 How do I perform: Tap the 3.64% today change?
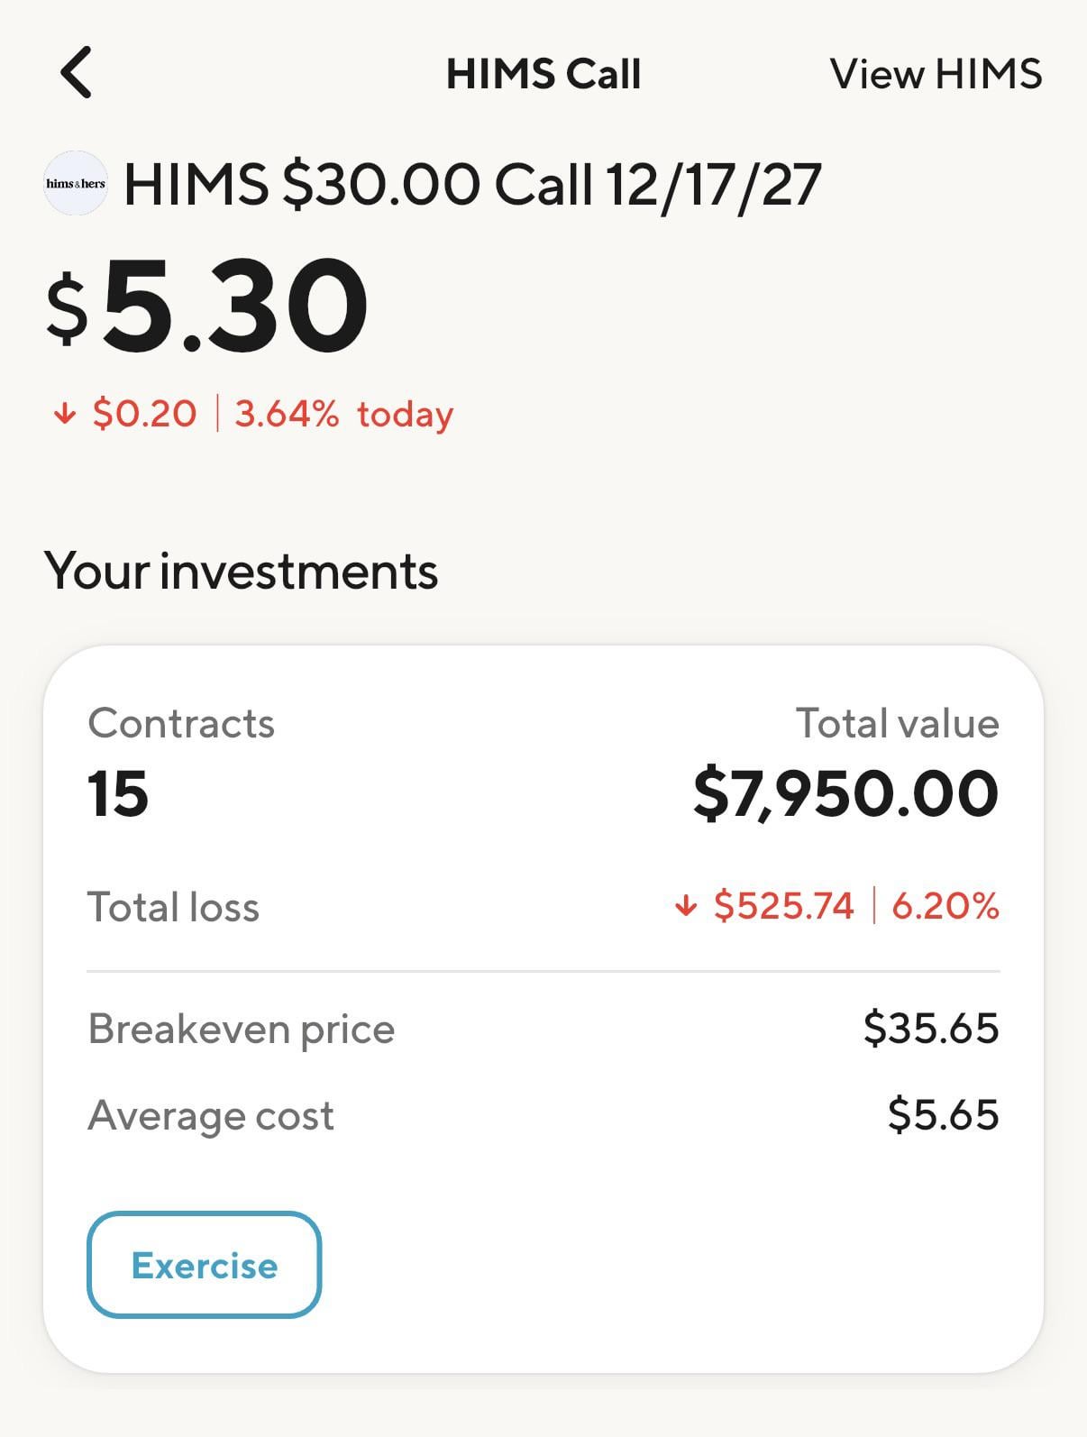(x=343, y=415)
